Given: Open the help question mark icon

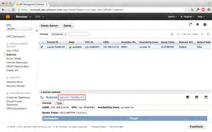Looking at the screenshot, I should [205, 24].
